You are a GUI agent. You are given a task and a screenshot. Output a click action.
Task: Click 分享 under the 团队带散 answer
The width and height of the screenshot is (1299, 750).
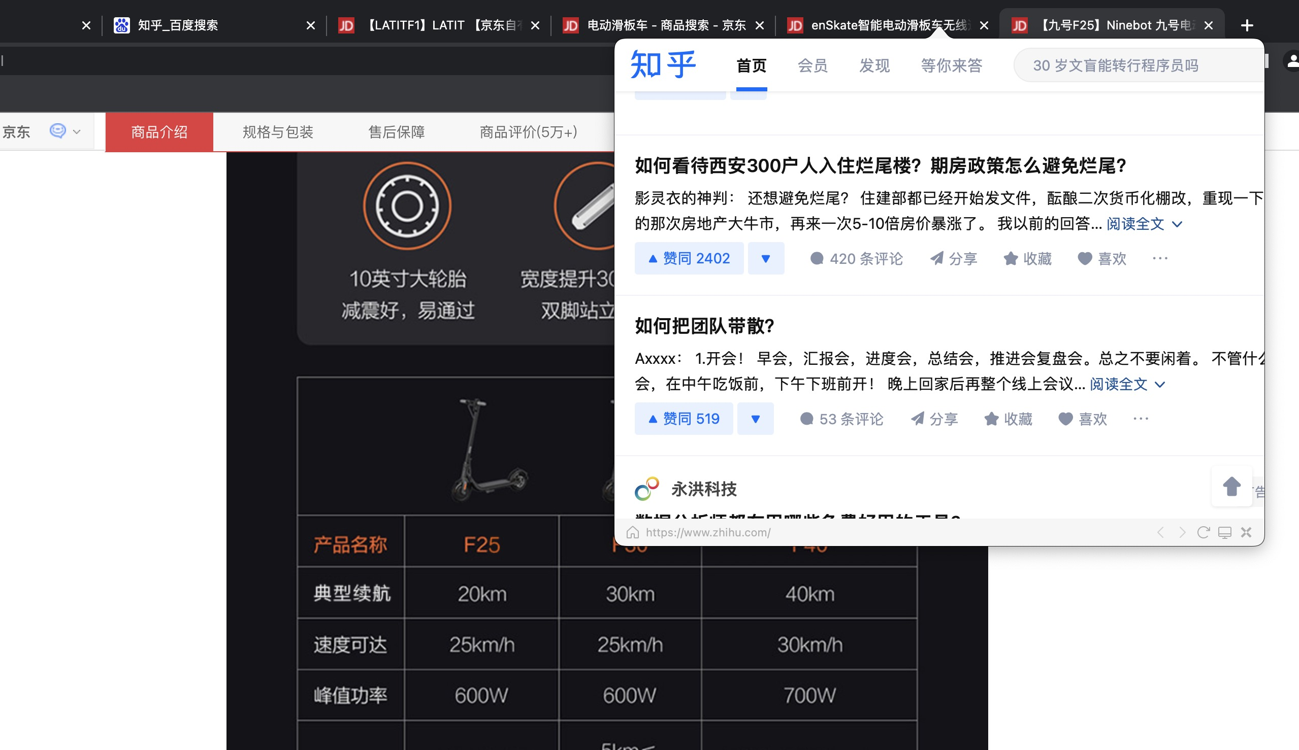point(934,418)
